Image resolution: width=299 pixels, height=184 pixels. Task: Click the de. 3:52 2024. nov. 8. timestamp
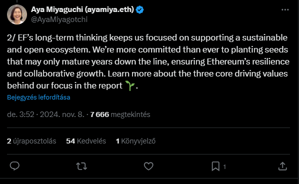pyautogui.click(x=45, y=114)
